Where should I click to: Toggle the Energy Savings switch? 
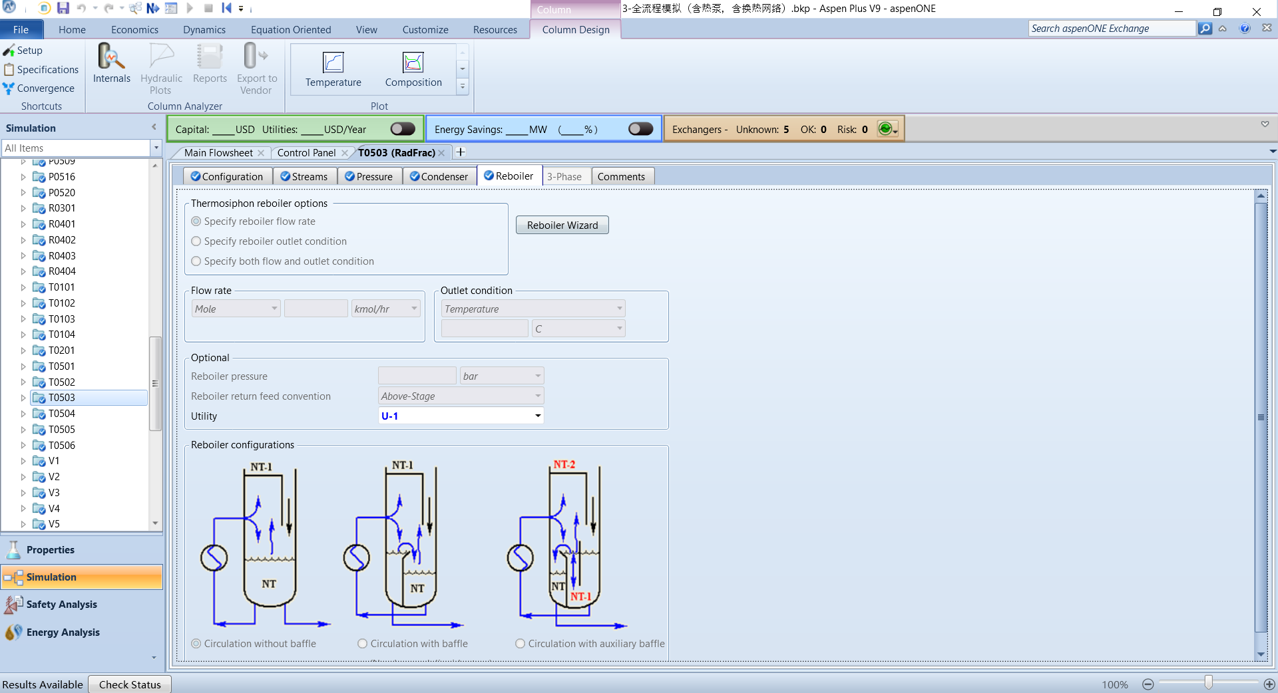640,129
